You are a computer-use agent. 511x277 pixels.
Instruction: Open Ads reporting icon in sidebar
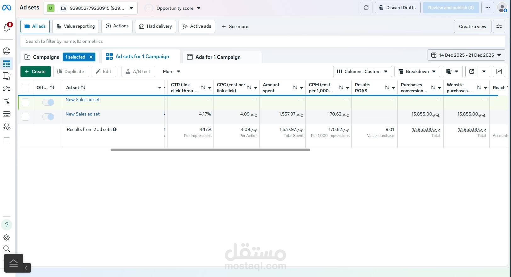click(x=7, y=76)
